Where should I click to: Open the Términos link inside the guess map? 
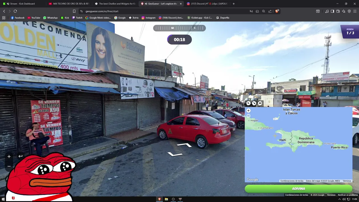(347, 181)
